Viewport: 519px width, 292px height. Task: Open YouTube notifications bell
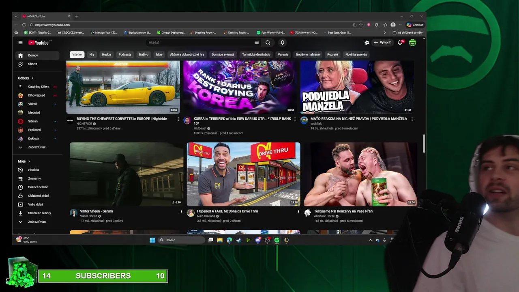400,43
